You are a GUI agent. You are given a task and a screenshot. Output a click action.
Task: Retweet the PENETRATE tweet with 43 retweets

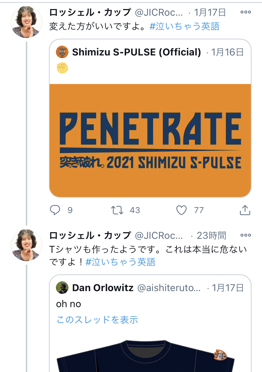(x=117, y=210)
